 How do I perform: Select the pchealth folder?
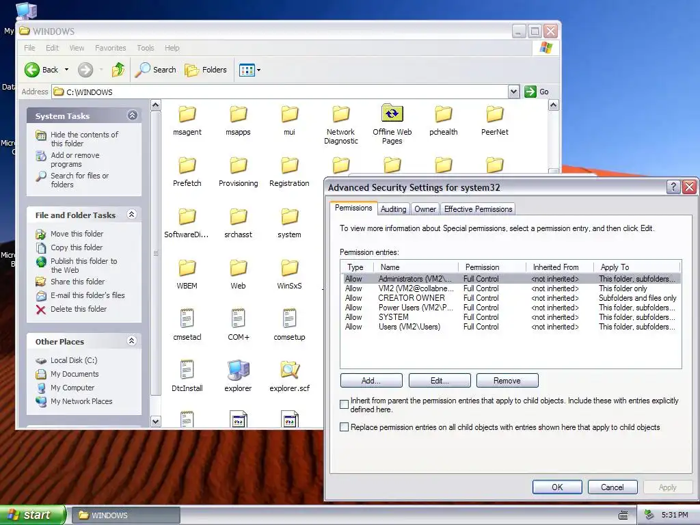click(443, 120)
